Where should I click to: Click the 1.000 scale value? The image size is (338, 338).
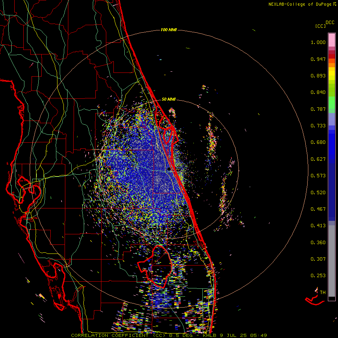[x=318, y=42]
